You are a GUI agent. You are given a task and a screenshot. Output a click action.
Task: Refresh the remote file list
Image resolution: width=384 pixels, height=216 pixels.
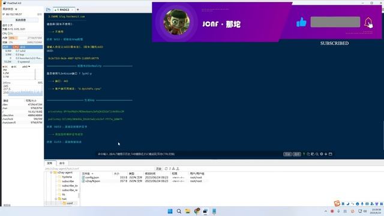(166, 169)
